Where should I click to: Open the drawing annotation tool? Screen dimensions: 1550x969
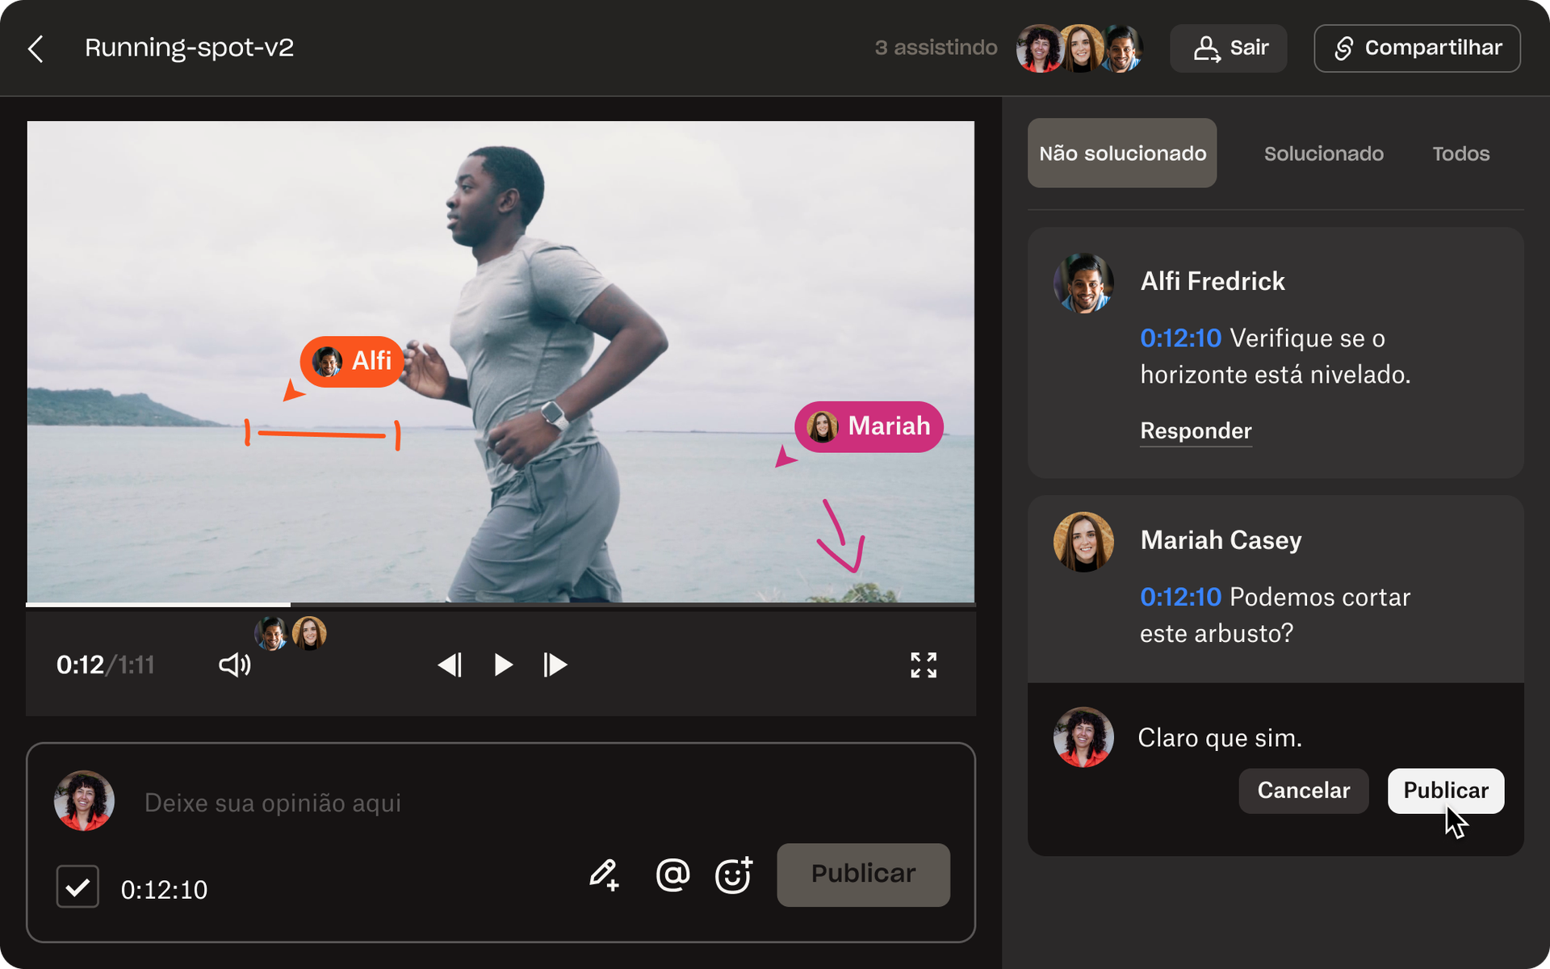(x=604, y=875)
